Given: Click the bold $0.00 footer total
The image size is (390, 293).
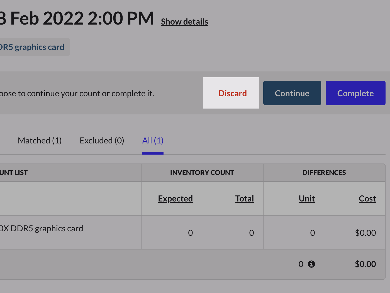Looking at the screenshot, I should point(365,264).
